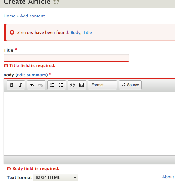Click the Edit summary link

31,75
